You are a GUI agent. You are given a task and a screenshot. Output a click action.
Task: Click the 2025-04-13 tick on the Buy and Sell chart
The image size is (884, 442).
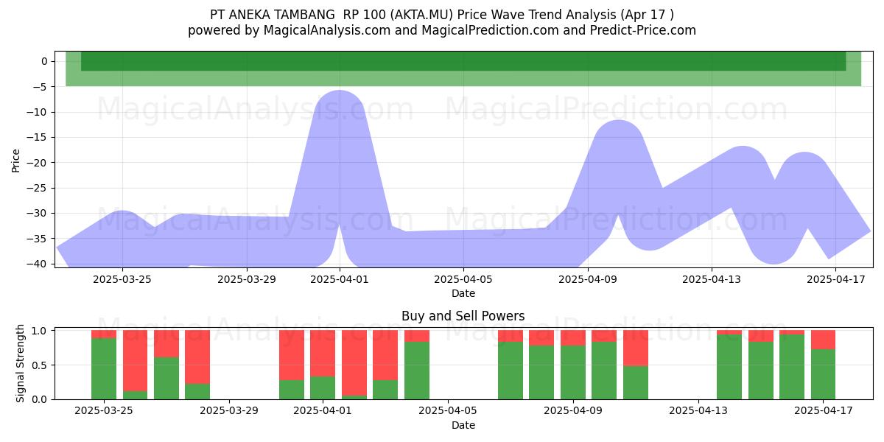pos(698,411)
